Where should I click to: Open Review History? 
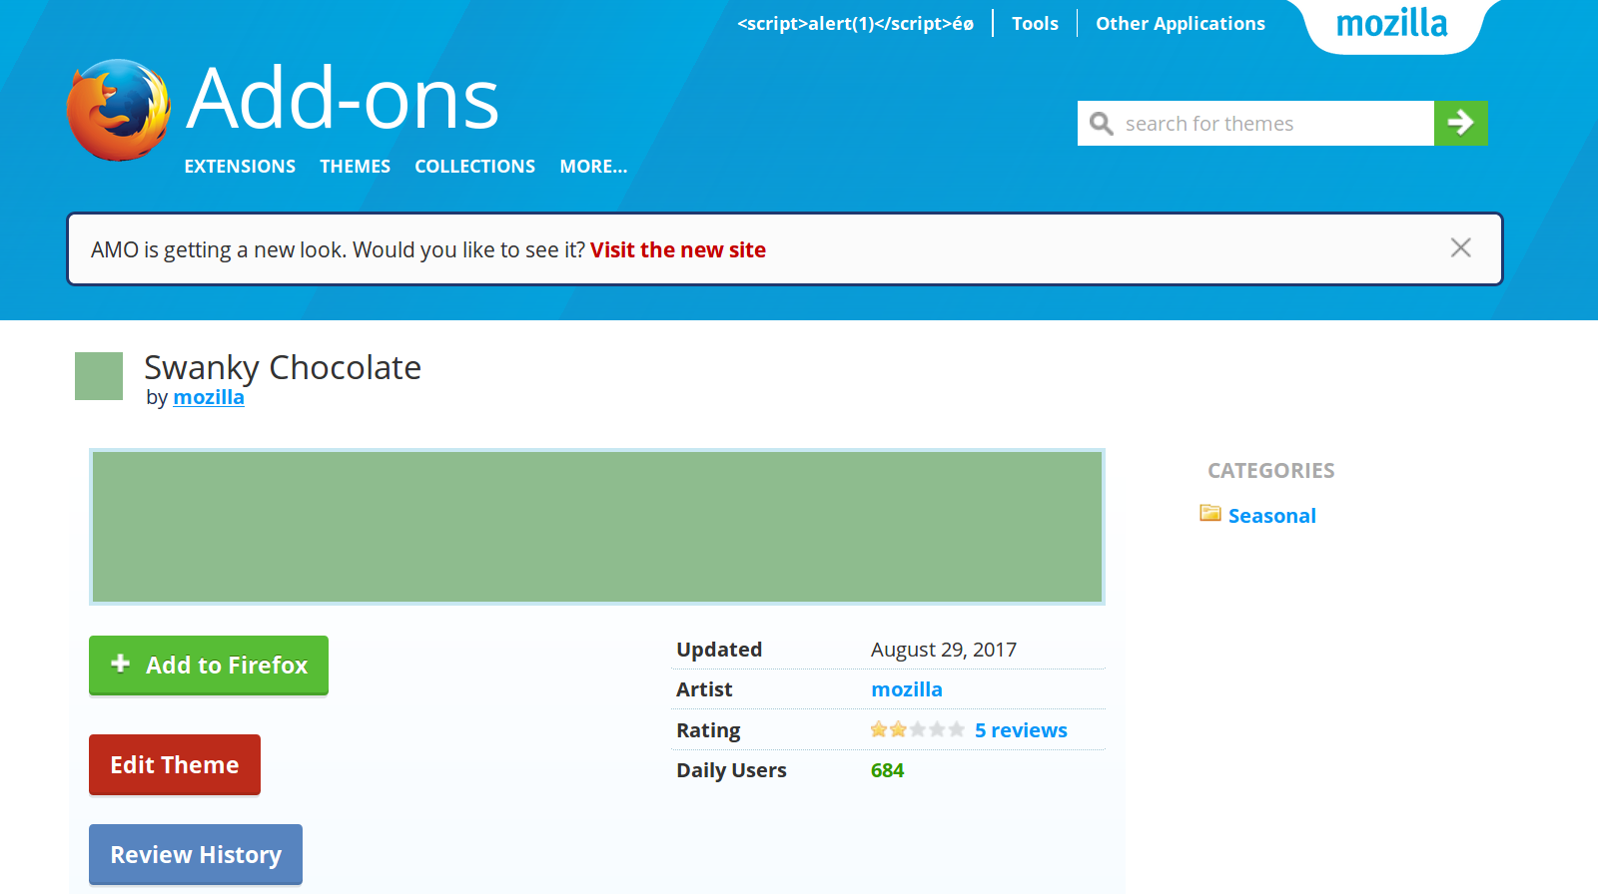coord(196,854)
